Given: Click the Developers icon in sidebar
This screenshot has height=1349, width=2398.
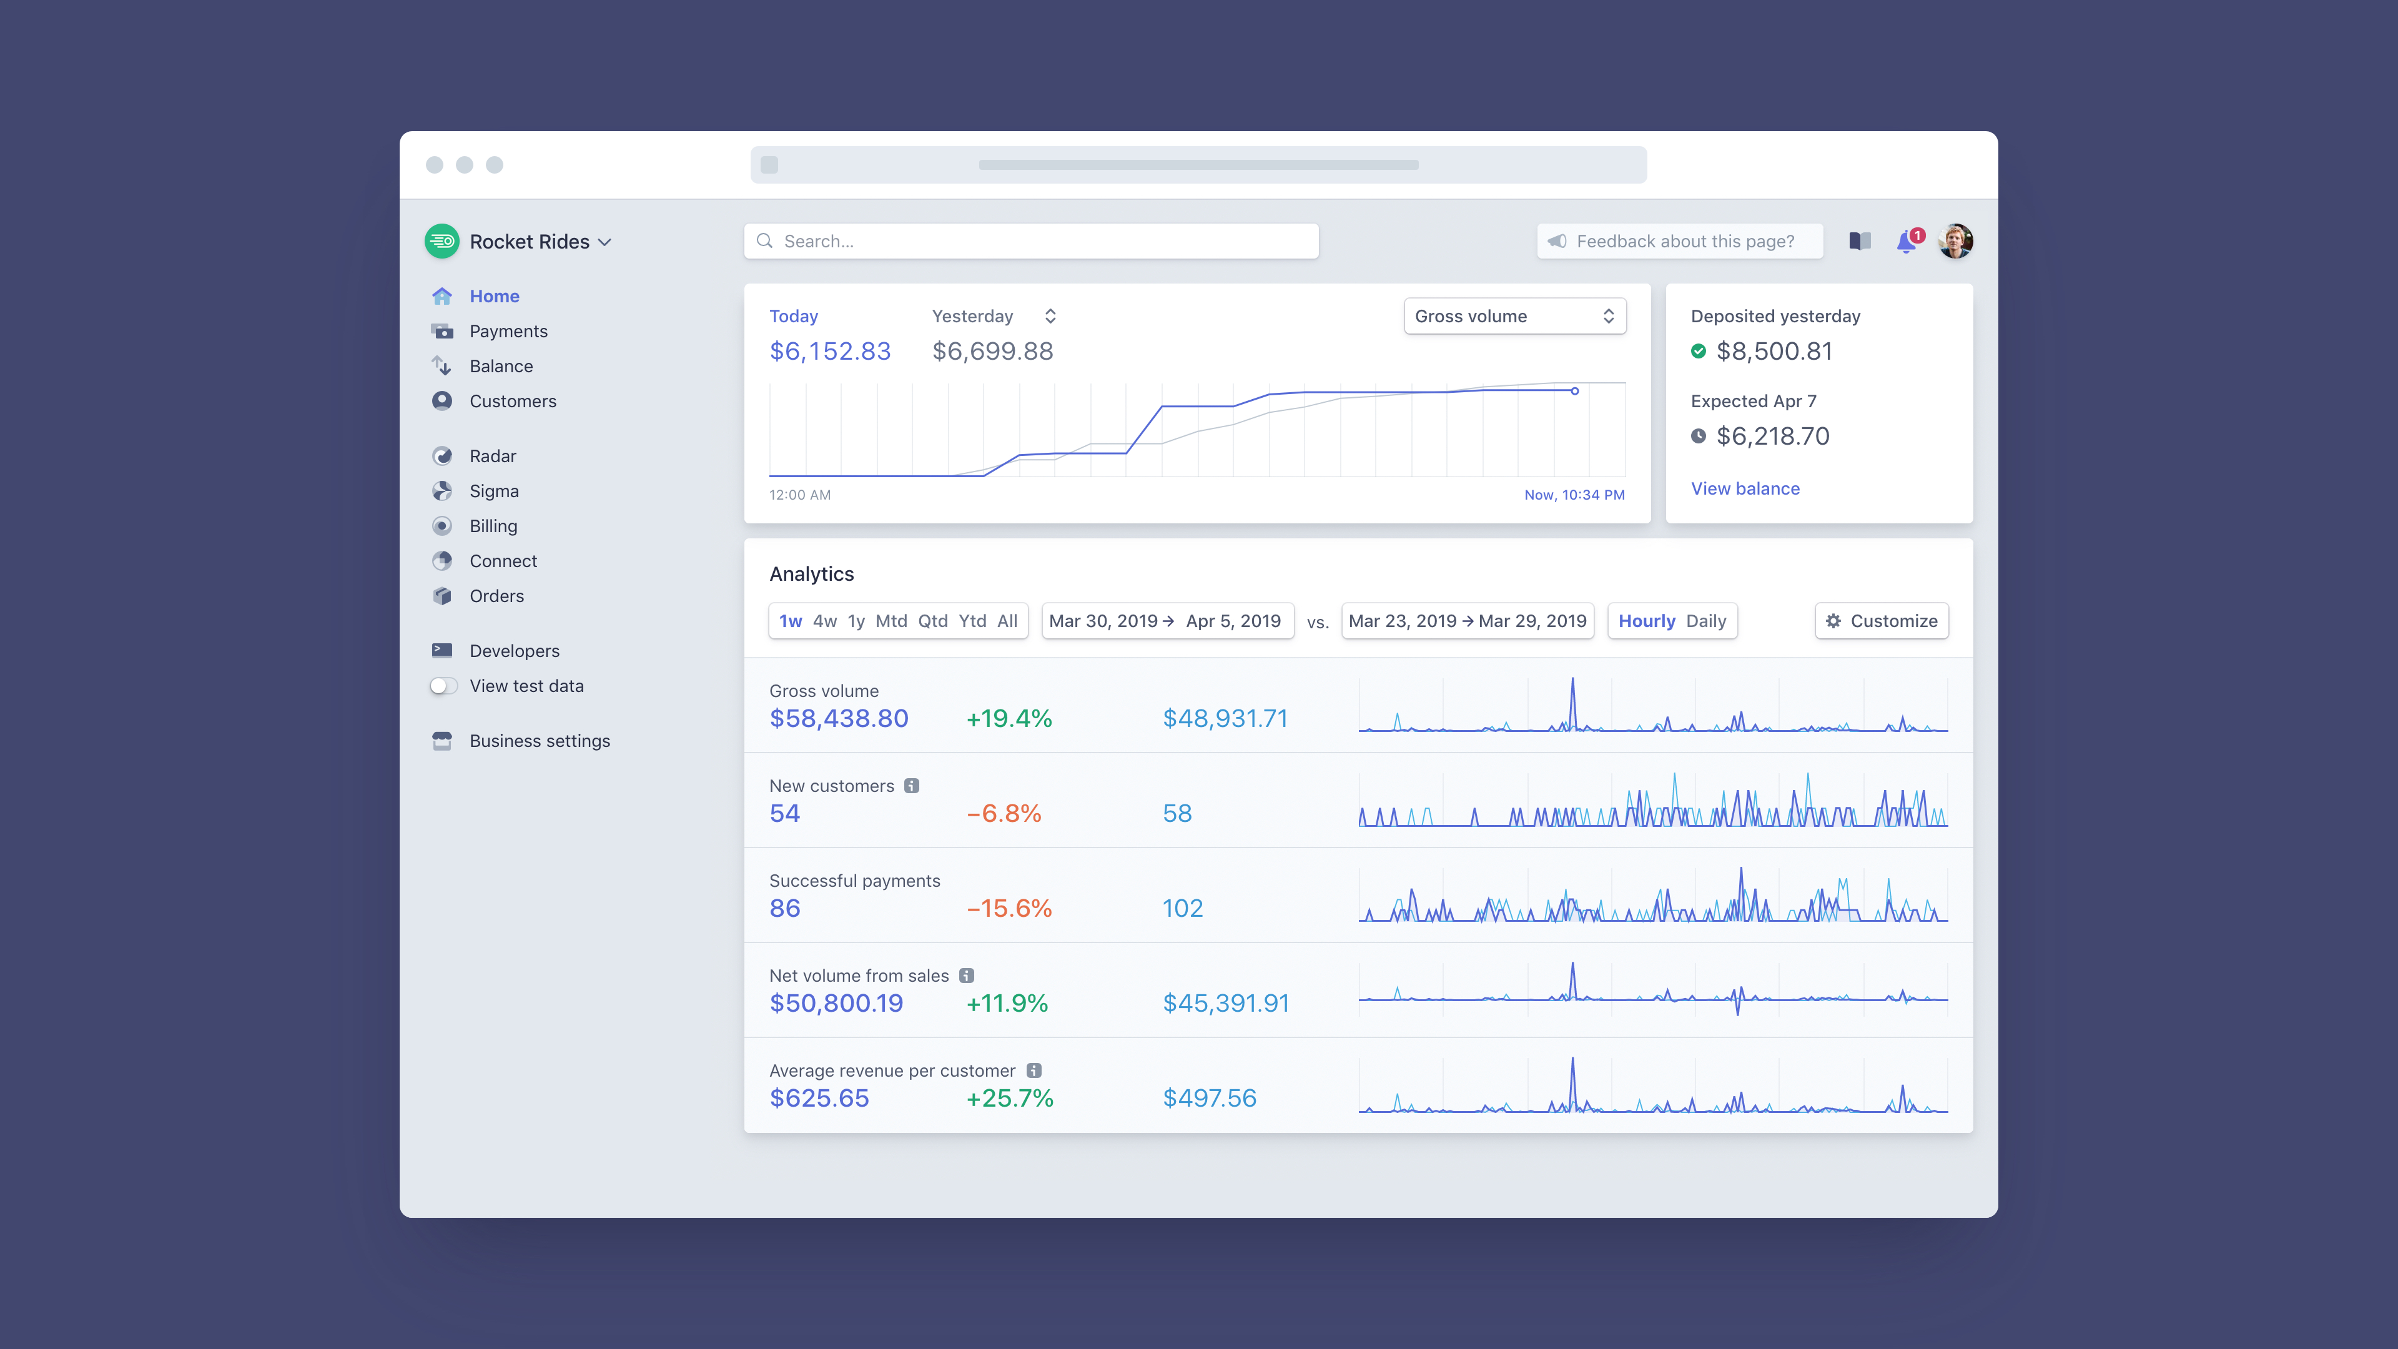Looking at the screenshot, I should coord(443,649).
